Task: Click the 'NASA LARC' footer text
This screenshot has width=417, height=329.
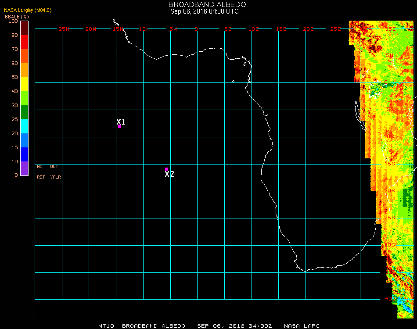Action: coord(302,326)
